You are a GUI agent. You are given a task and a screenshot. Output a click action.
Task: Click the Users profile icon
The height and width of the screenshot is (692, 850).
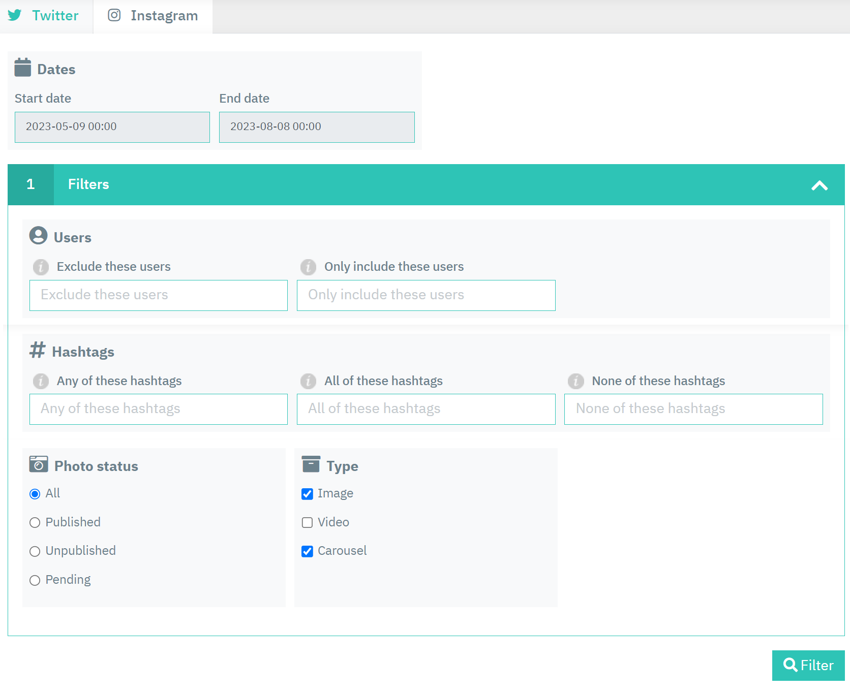[39, 236]
